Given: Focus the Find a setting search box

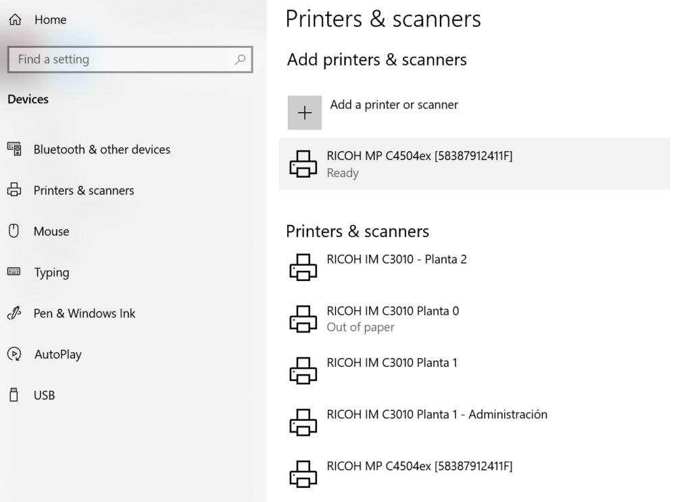Looking at the screenshot, I should pyautogui.click(x=122, y=59).
